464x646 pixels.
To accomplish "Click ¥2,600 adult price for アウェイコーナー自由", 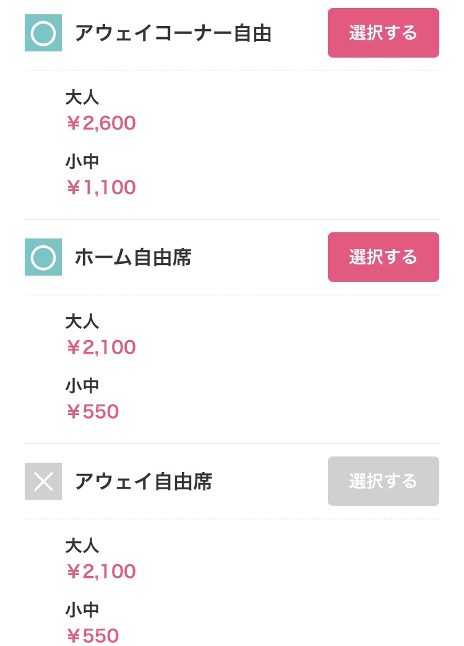I will 101,123.
